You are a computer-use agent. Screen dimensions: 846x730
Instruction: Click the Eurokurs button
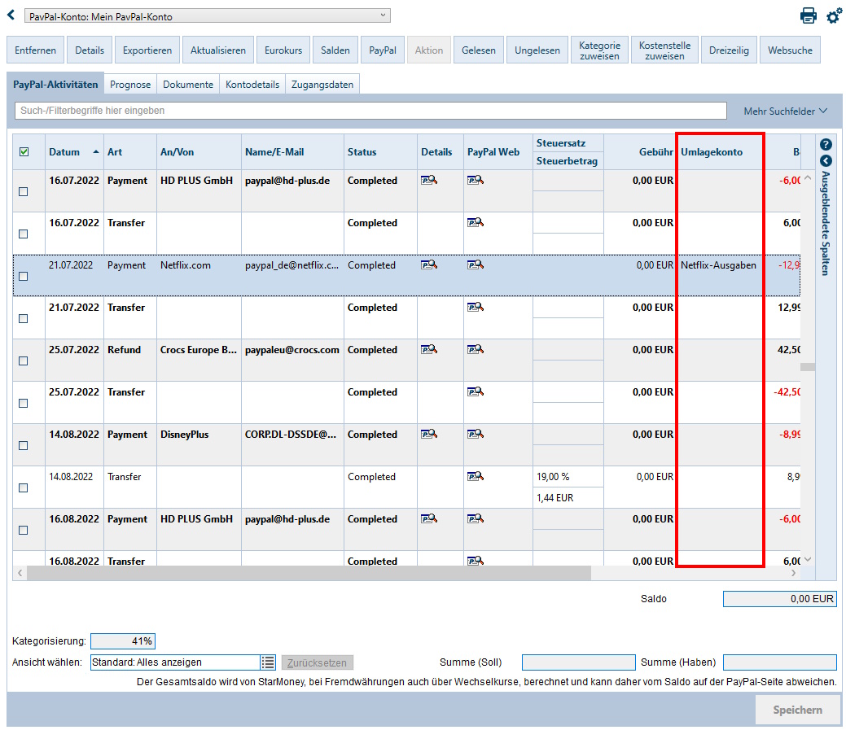tap(283, 50)
